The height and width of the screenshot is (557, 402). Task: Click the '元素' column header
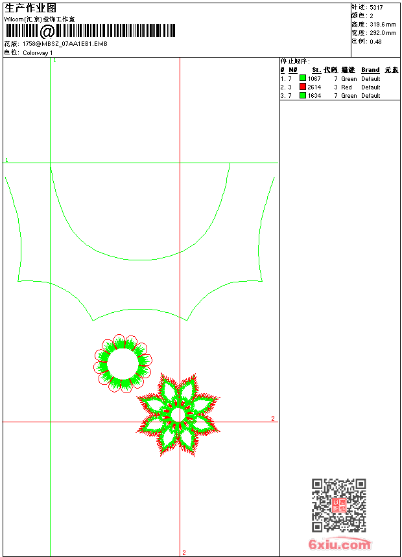coord(392,70)
